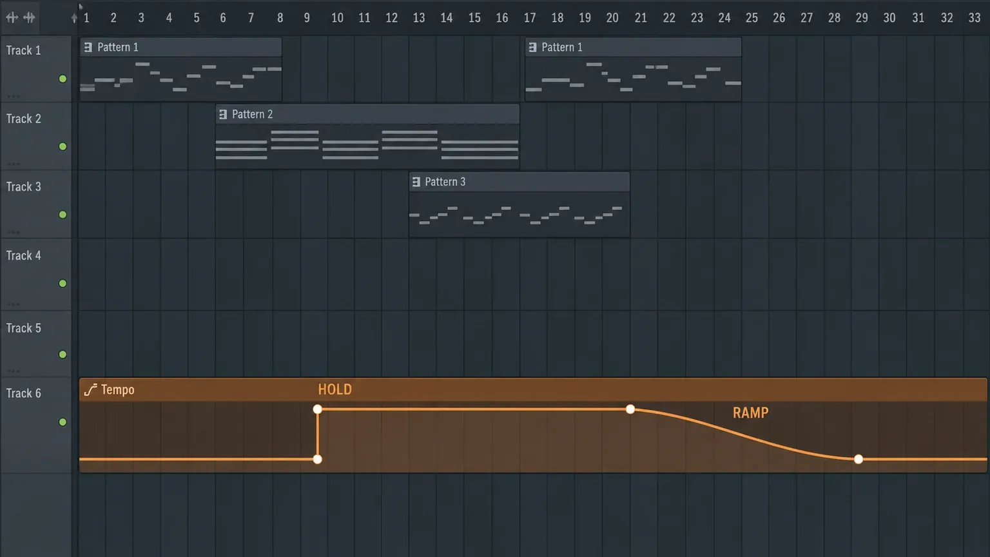This screenshot has height=557, width=990.
Task: Mute Track 2 with its green light
Action: tap(63, 146)
